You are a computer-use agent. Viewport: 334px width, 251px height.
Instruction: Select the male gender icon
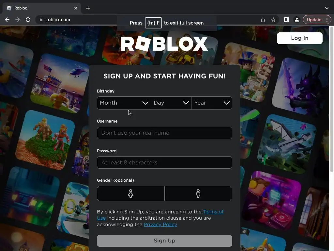point(198,193)
